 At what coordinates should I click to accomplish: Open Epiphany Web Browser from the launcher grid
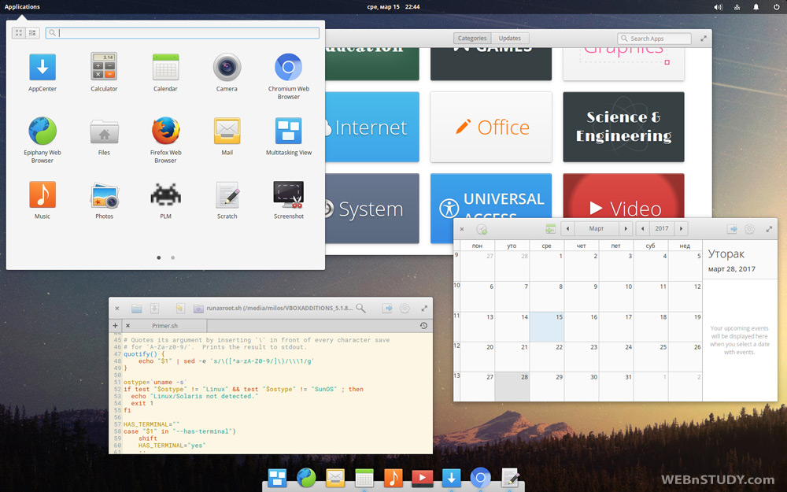42,131
